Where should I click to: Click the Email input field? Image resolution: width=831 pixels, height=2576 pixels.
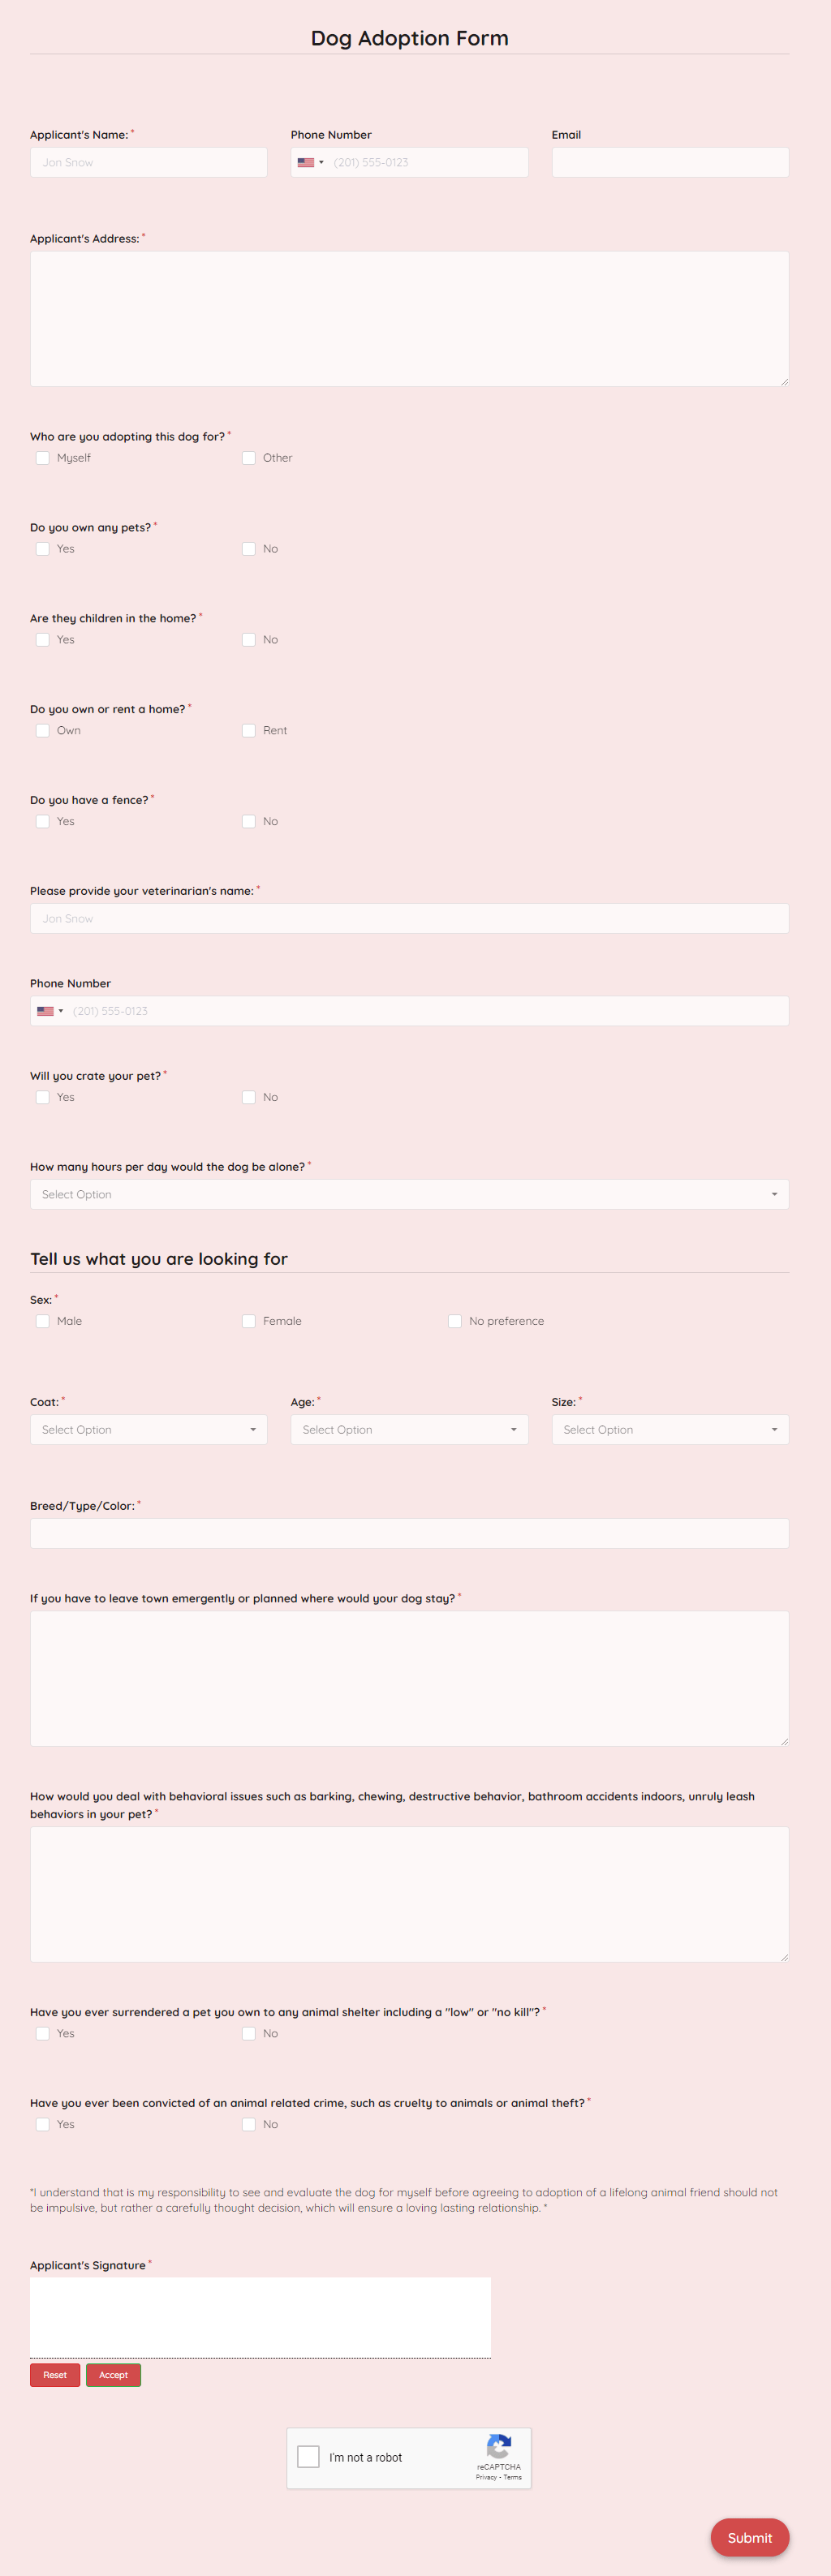pos(670,162)
